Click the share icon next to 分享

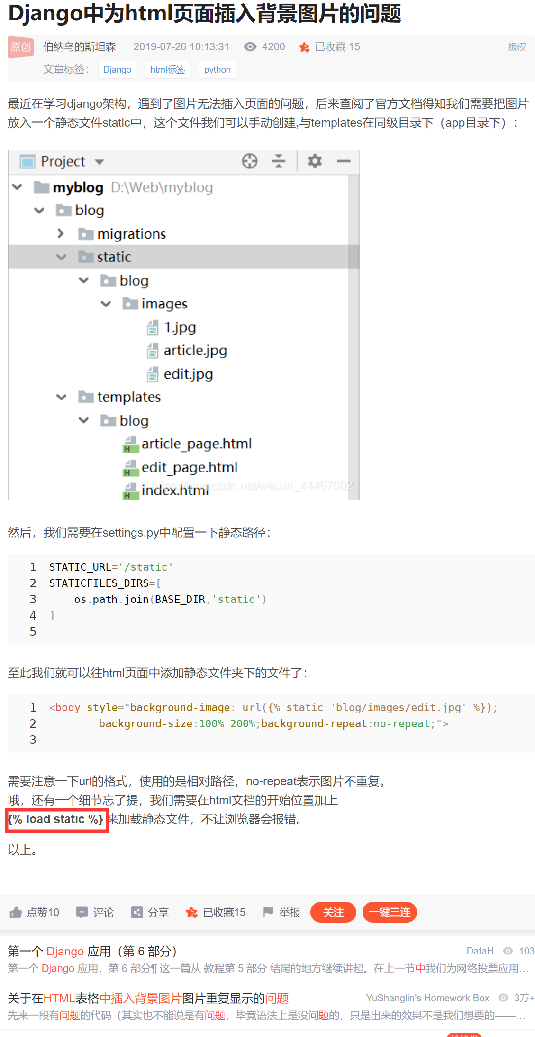[137, 912]
